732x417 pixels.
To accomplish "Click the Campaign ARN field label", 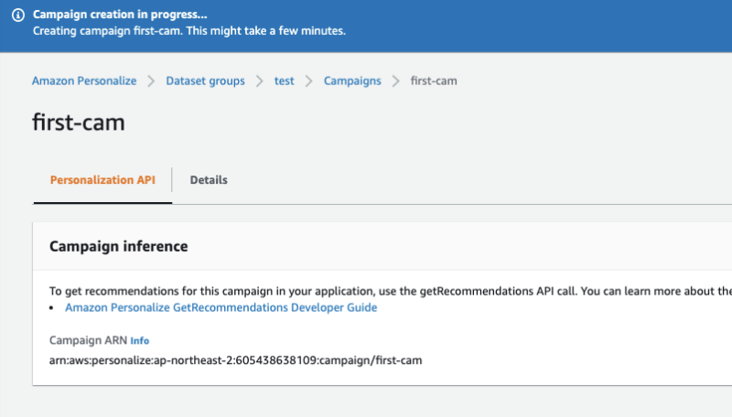I will click(x=87, y=340).
